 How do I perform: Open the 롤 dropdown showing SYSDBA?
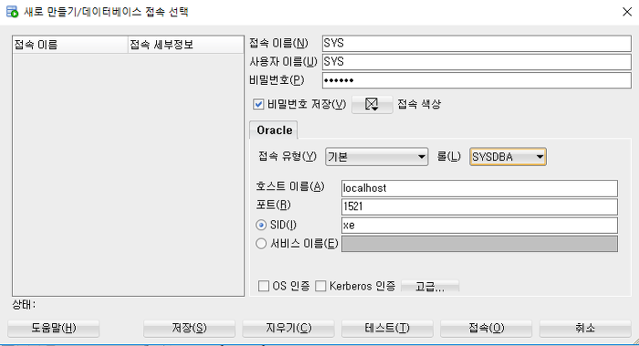[x=508, y=157]
